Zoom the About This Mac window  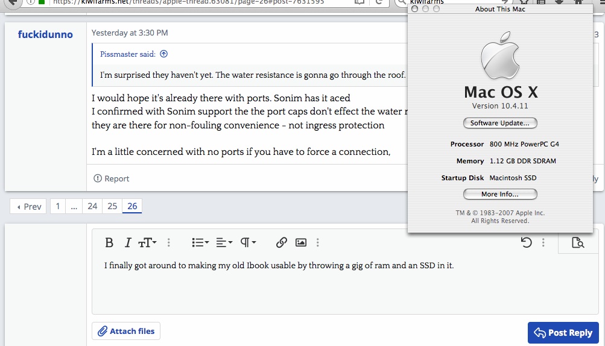(436, 9)
